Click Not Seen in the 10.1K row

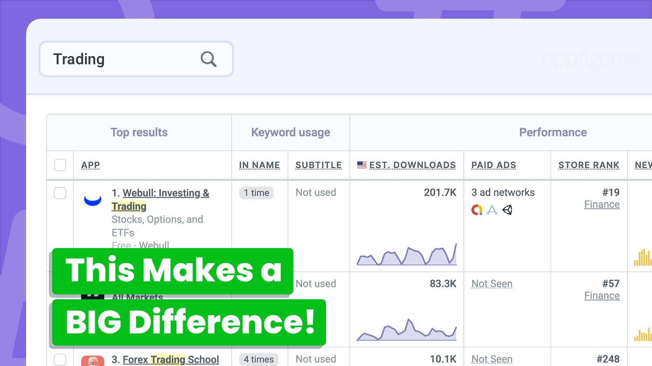click(492, 359)
